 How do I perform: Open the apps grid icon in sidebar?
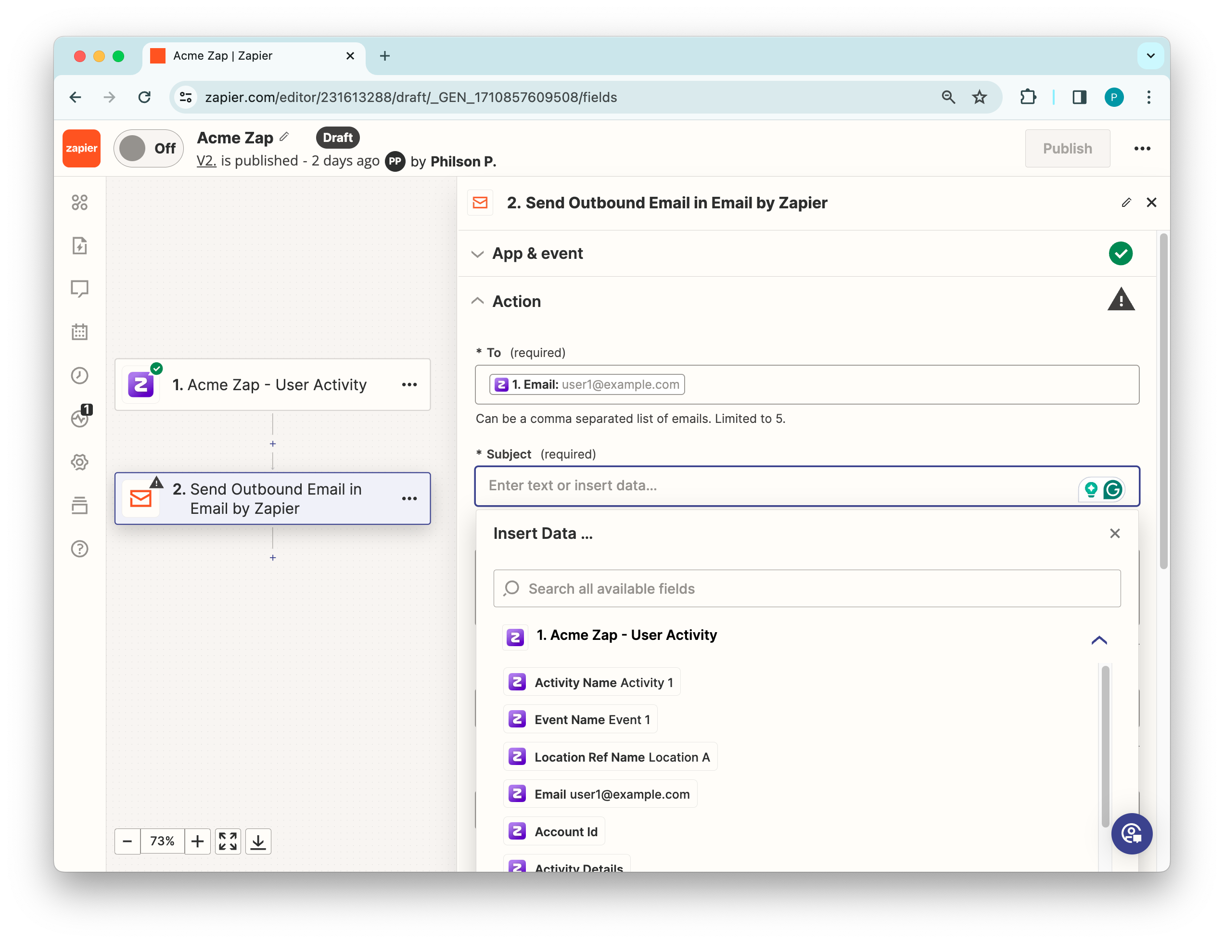click(x=79, y=202)
